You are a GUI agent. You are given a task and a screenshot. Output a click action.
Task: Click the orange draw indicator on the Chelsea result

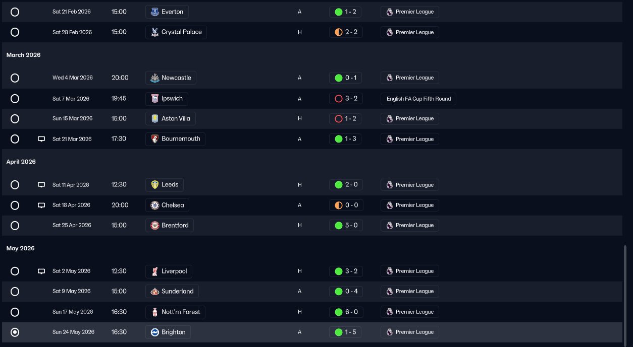click(339, 205)
